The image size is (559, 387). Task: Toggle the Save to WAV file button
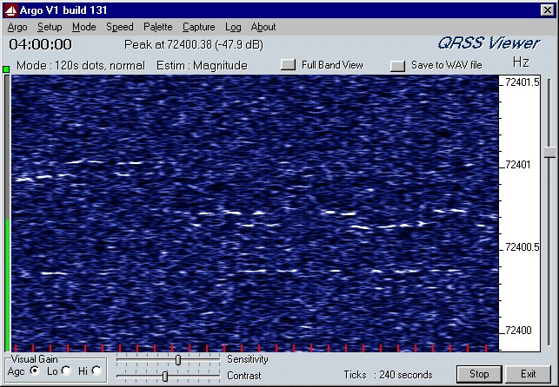click(397, 66)
